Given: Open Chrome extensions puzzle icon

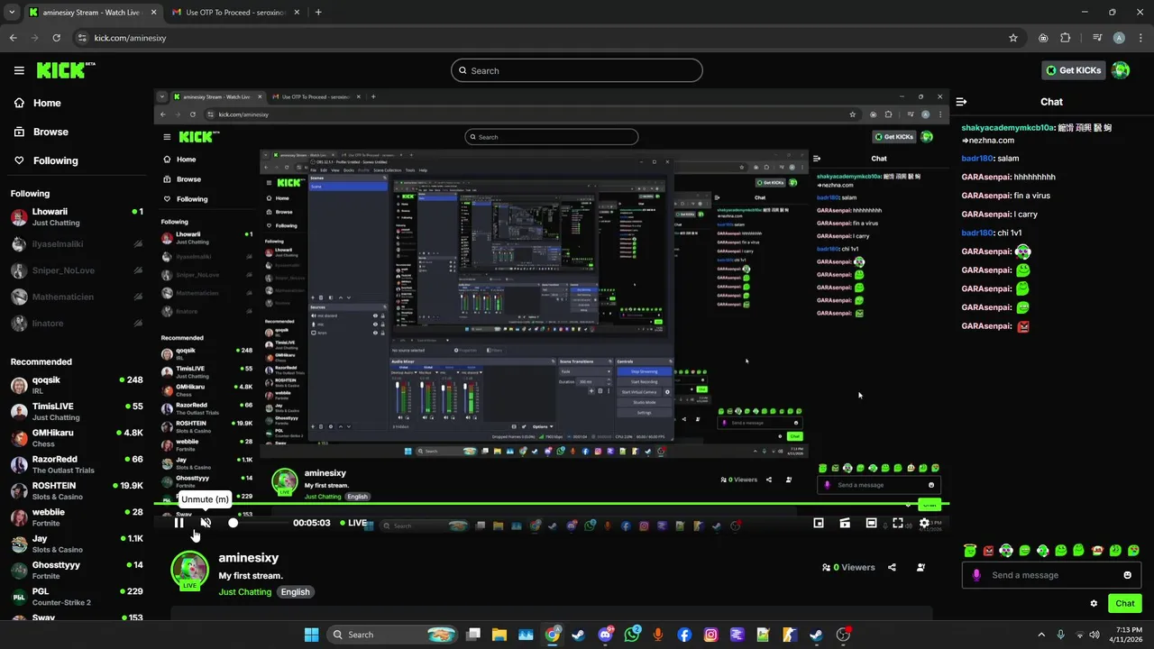Looking at the screenshot, I should 1066,38.
